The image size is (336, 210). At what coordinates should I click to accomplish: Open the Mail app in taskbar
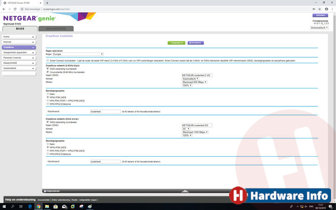pos(64,207)
